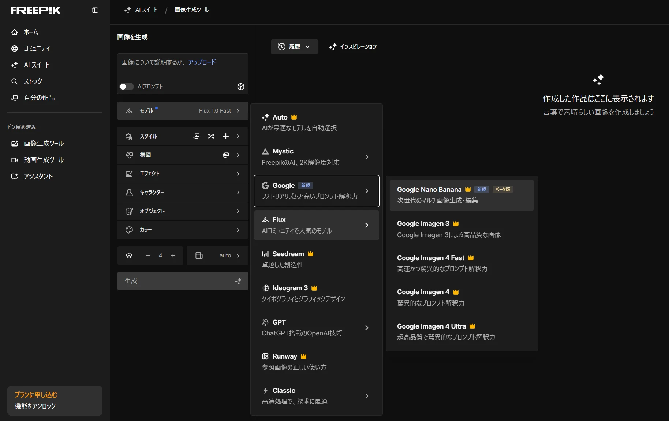Click the スタイル star icon
This screenshot has height=421, width=669.
[129, 136]
